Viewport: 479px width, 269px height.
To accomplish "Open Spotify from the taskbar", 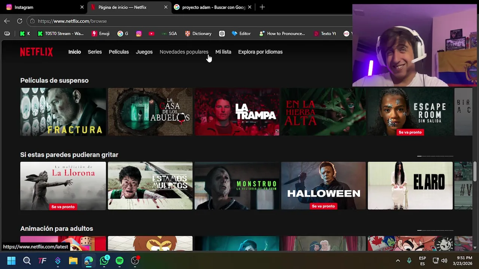I will pos(119,260).
